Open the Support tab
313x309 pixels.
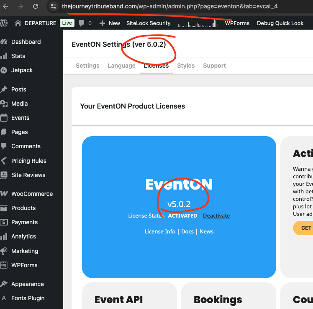click(x=214, y=66)
